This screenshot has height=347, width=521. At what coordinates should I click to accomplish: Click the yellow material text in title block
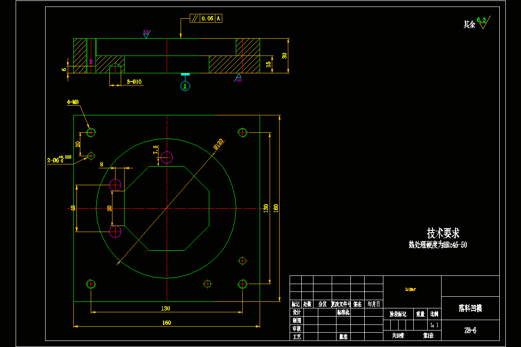[x=411, y=288]
